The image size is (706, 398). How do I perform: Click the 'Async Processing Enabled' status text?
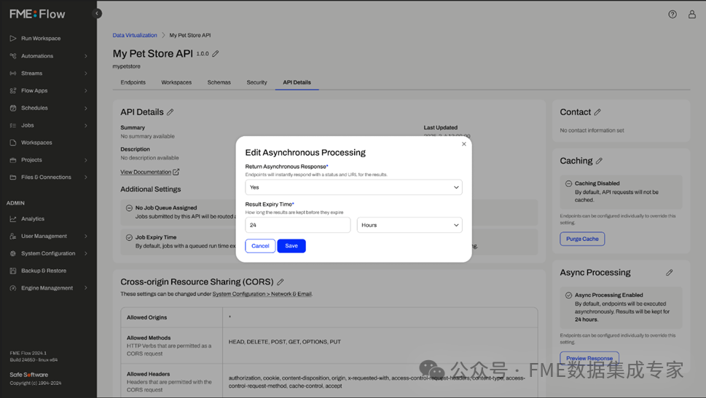(x=609, y=295)
